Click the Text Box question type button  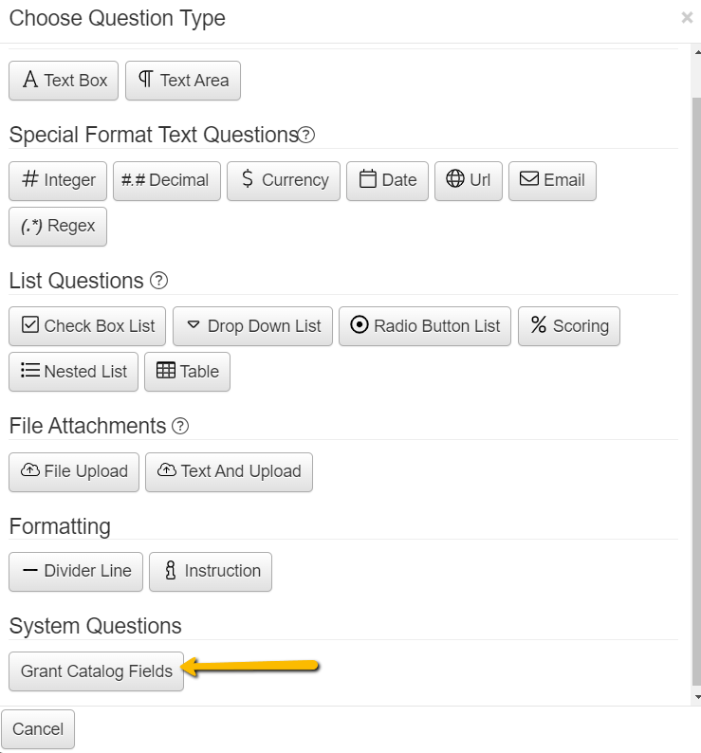[64, 81]
